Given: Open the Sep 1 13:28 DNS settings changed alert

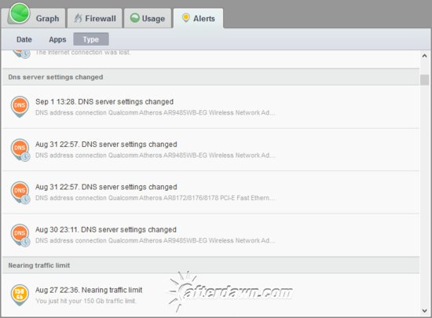Looking at the screenshot, I should pos(211,107).
